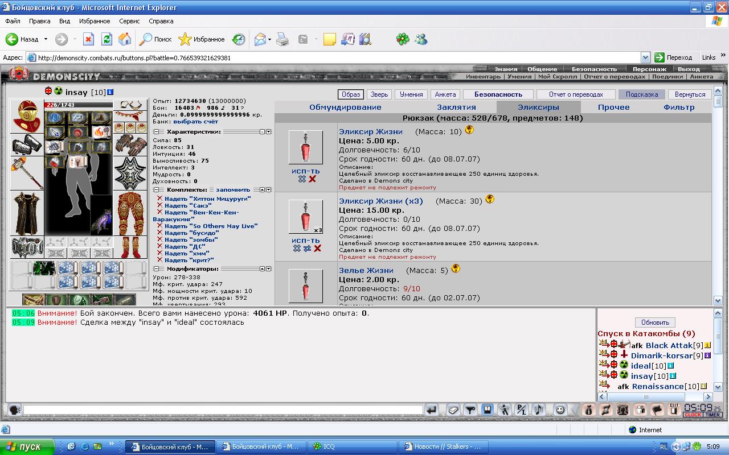
Task: Click the smiley emoticon icon in chat bar
Action: (560, 409)
